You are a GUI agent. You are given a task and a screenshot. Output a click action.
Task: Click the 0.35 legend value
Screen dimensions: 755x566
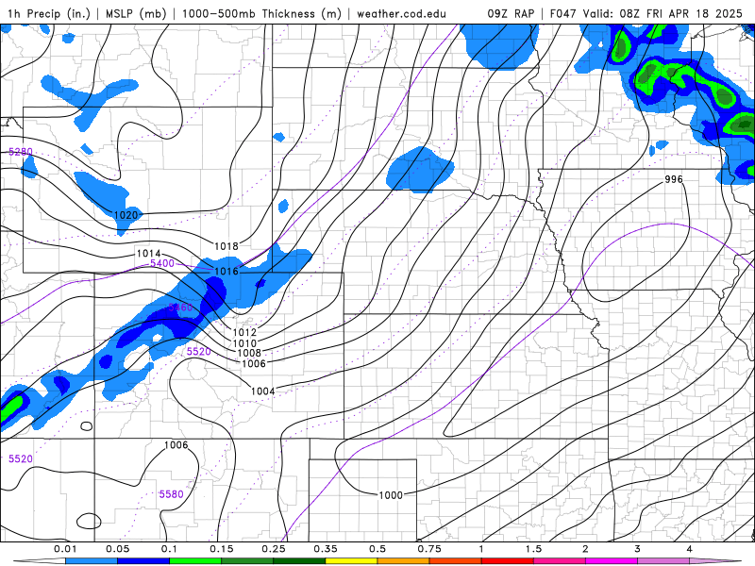326,549
